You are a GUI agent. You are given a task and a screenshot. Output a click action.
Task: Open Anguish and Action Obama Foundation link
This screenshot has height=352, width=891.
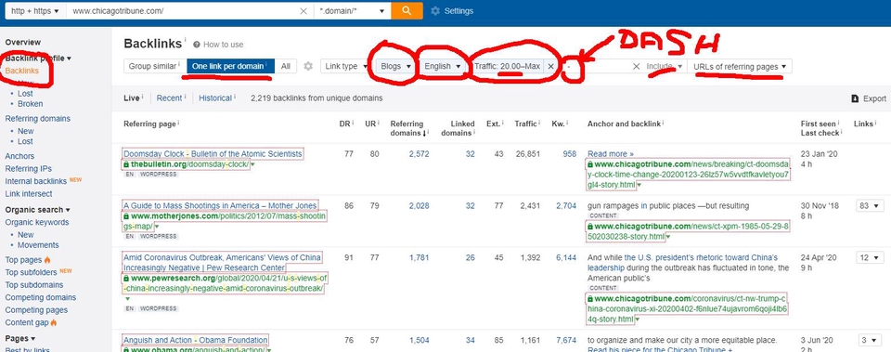[195, 340]
